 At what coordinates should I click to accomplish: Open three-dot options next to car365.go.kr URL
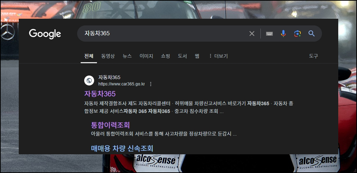(150, 84)
